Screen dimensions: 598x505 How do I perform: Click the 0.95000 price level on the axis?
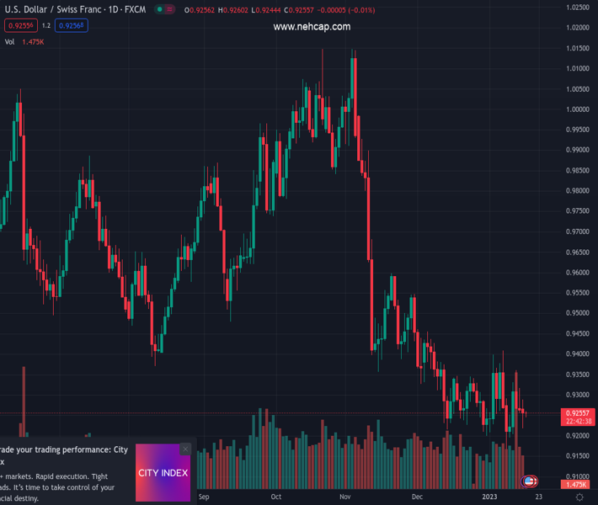pyautogui.click(x=577, y=313)
